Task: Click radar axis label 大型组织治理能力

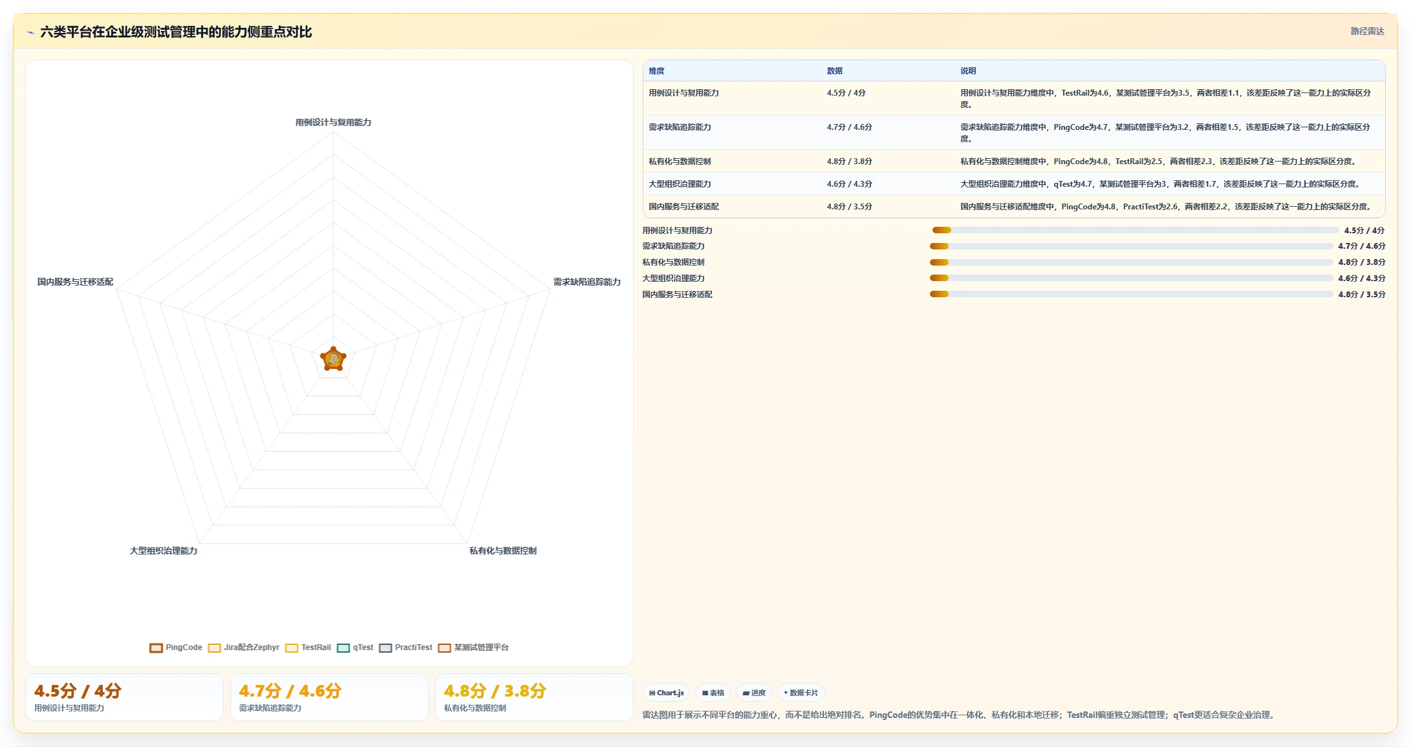Action: click(x=164, y=551)
